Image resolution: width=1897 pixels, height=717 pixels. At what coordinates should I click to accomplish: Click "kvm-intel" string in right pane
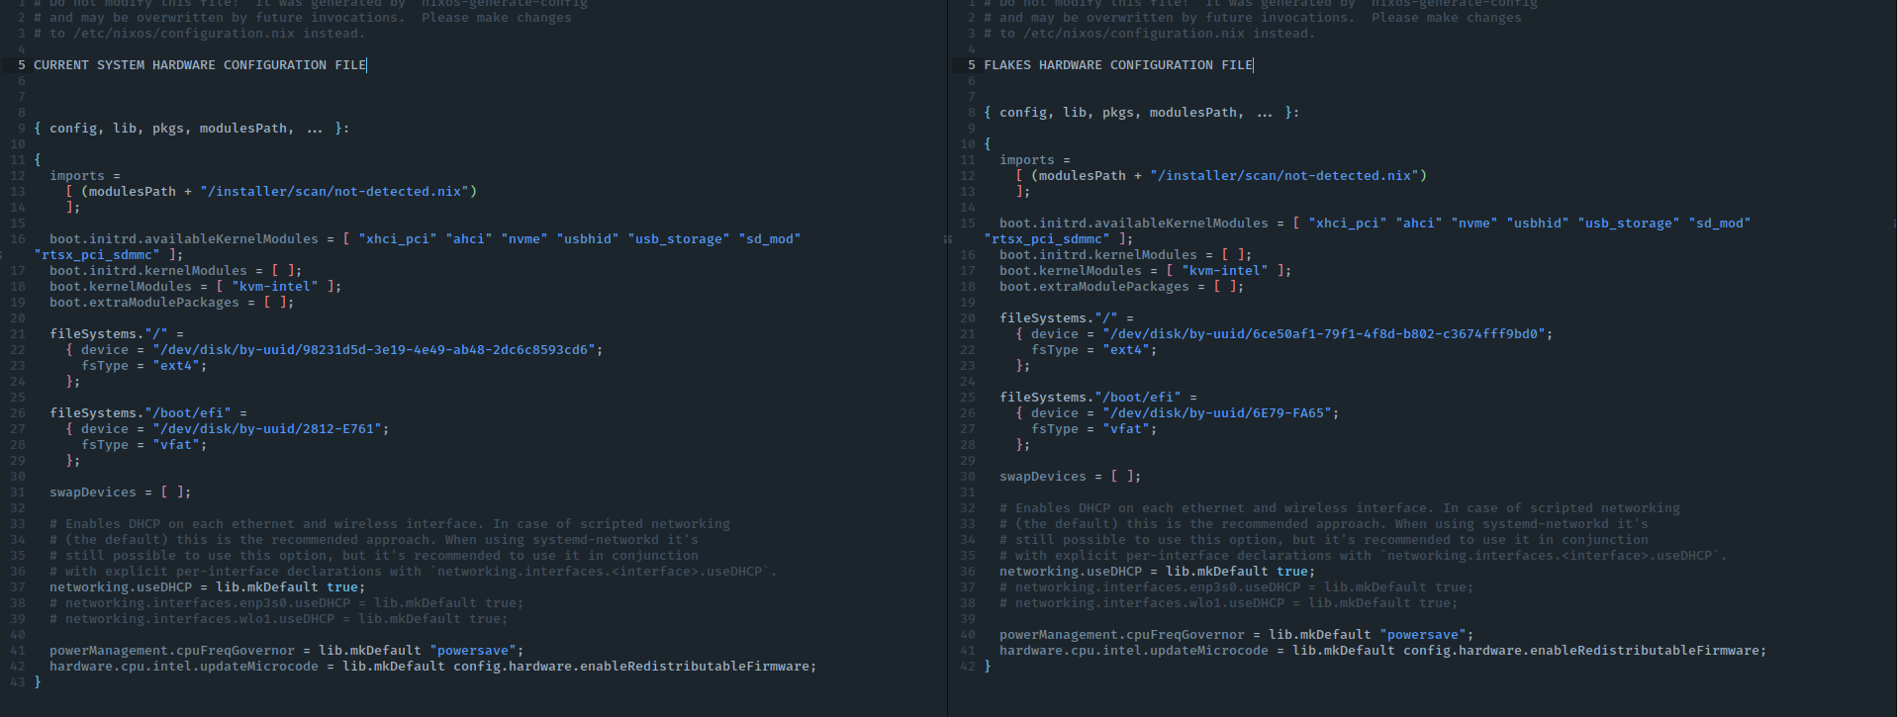[1225, 271]
